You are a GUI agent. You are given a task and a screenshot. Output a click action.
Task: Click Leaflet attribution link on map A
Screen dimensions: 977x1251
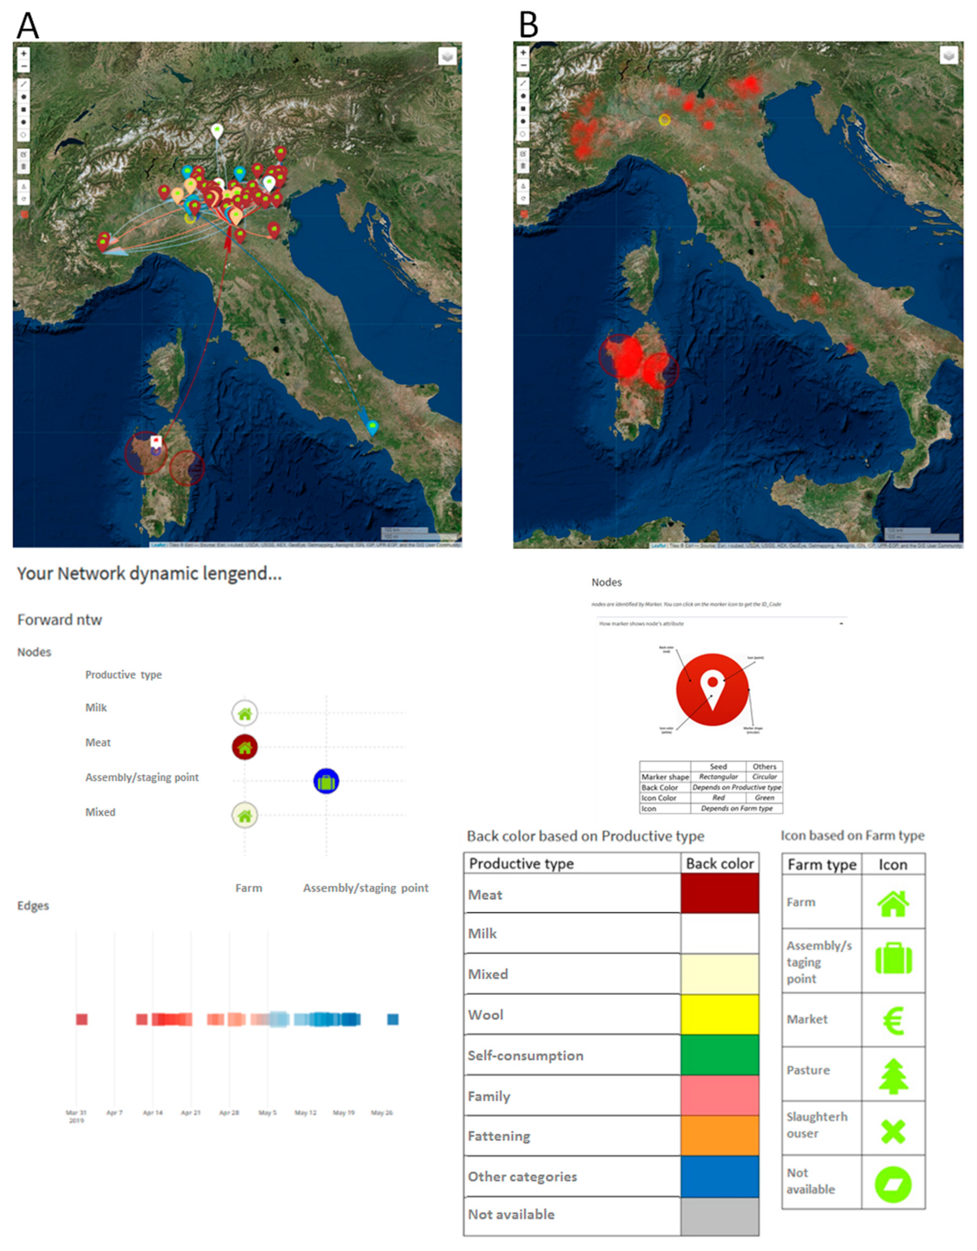tap(158, 545)
